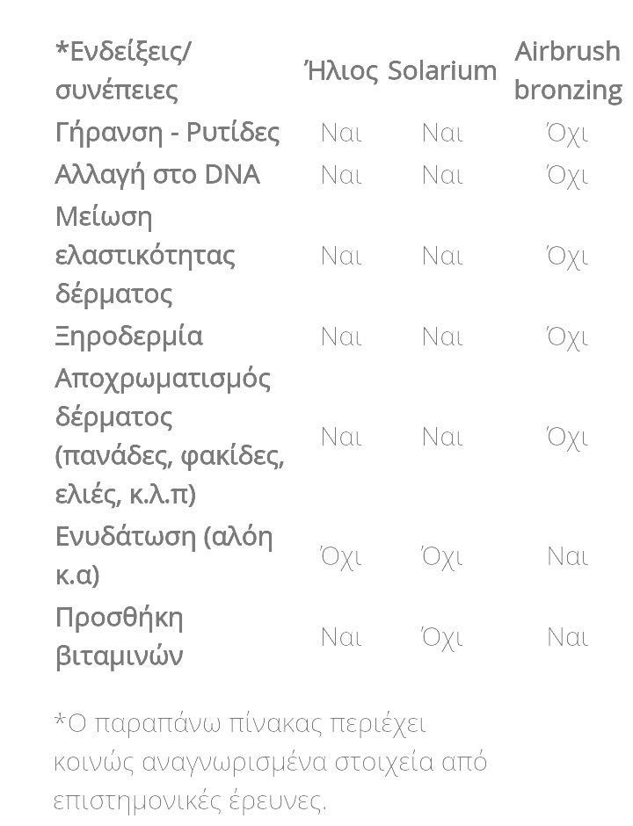
Task: Click the Προσθήκη βιταμινών row label
Action: [119, 637]
